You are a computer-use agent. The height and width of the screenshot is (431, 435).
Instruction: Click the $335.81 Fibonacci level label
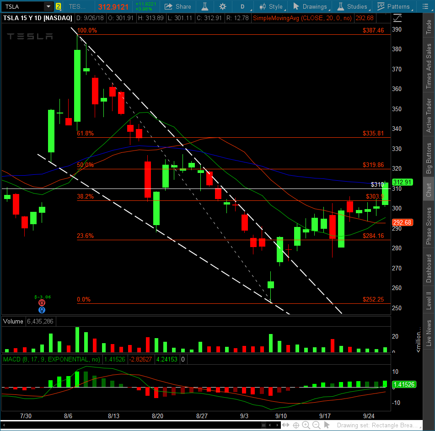point(373,133)
